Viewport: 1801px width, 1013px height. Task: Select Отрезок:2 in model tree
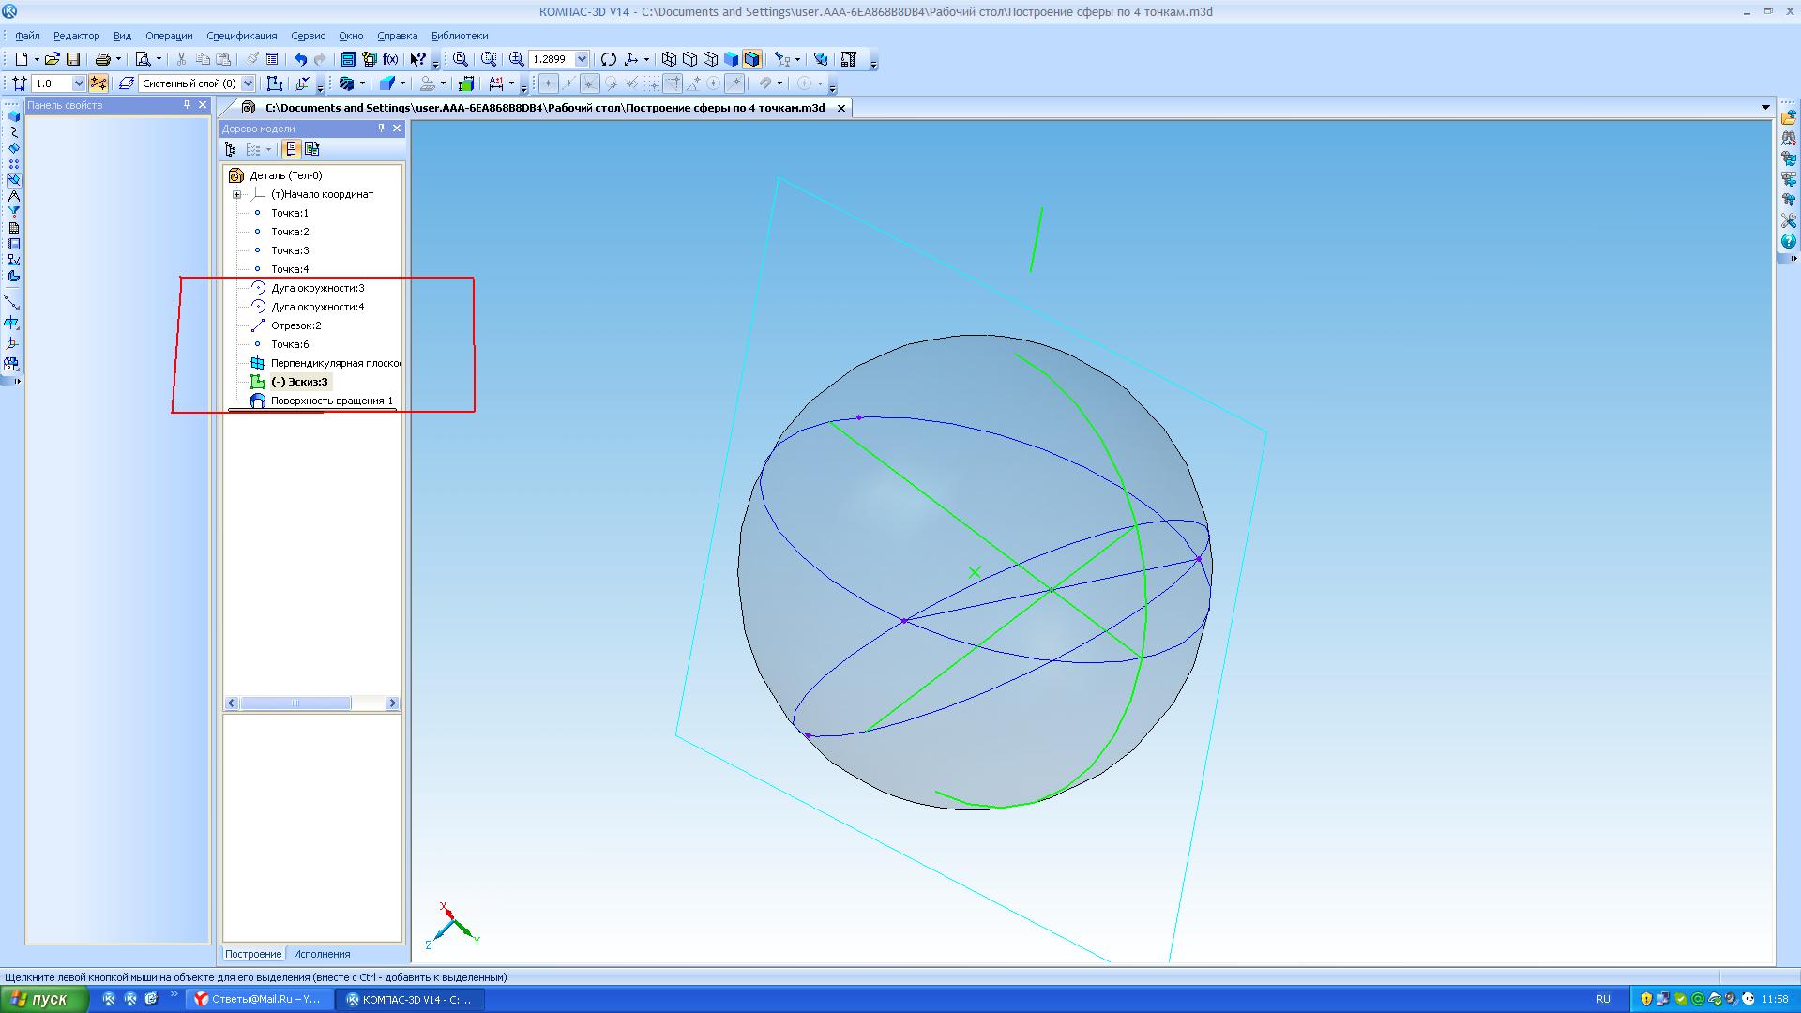tap(296, 325)
